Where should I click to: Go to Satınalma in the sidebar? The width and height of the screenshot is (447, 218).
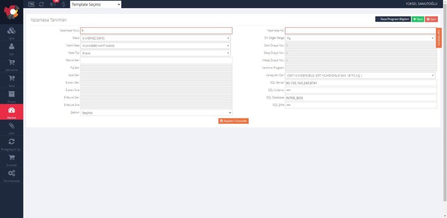pyautogui.click(x=12, y=63)
